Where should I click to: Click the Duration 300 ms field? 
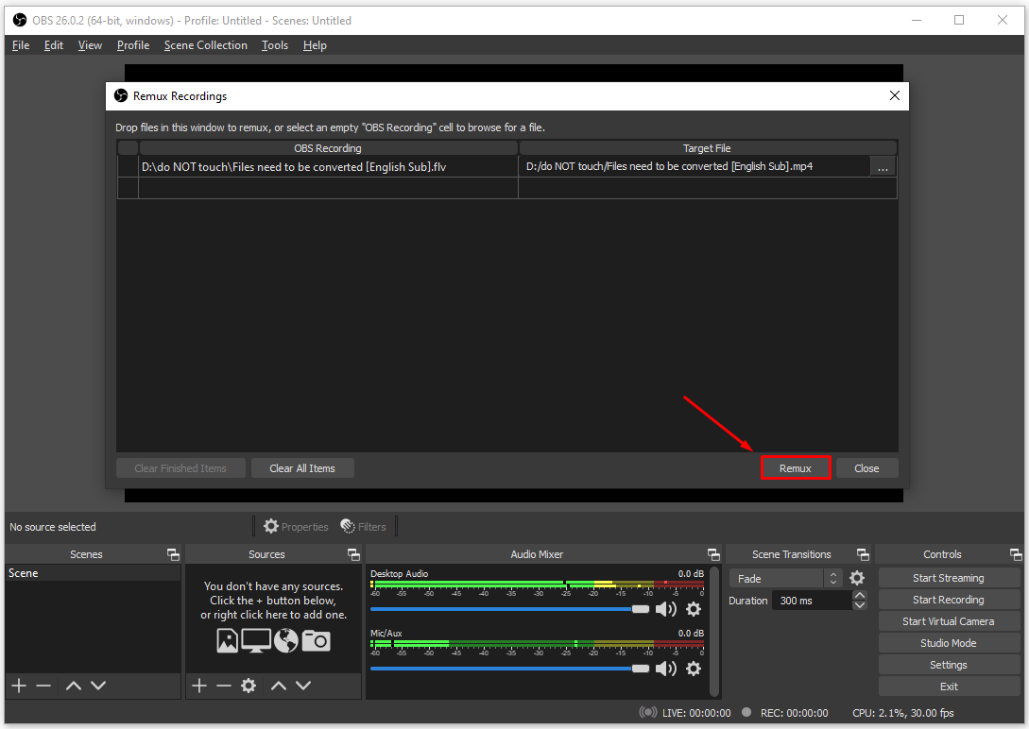813,601
